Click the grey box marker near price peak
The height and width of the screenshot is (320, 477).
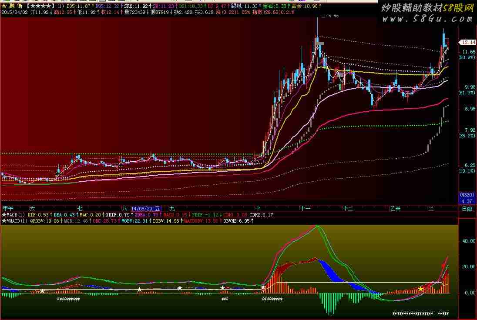coord(320,43)
